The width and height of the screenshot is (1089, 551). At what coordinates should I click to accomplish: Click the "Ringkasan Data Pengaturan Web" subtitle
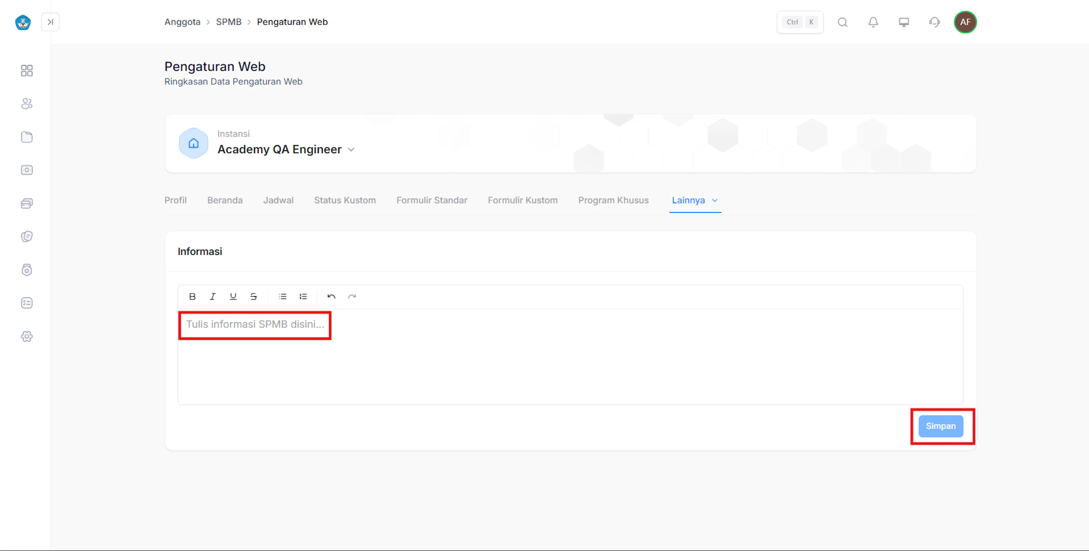tap(233, 82)
